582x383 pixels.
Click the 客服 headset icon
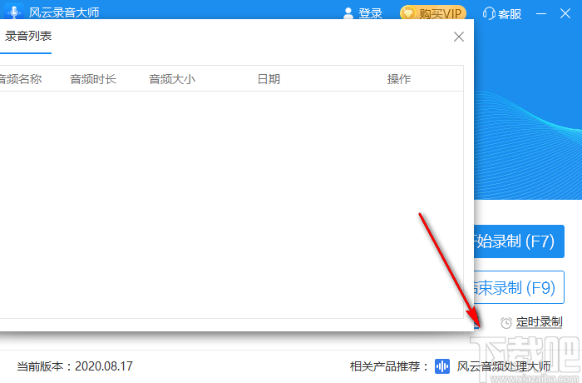click(489, 14)
